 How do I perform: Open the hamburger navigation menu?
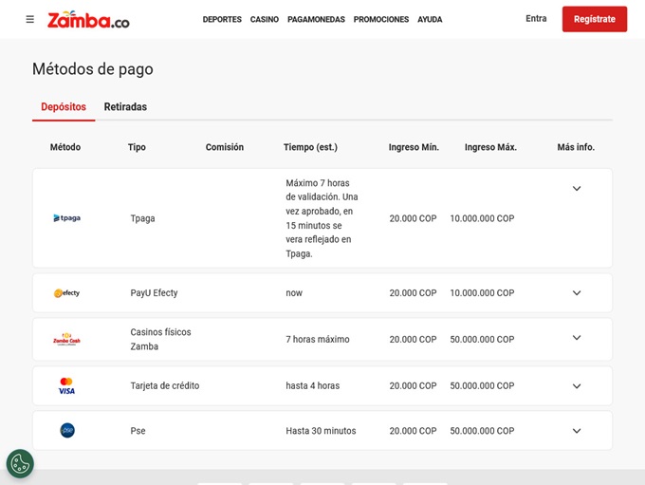click(x=30, y=19)
